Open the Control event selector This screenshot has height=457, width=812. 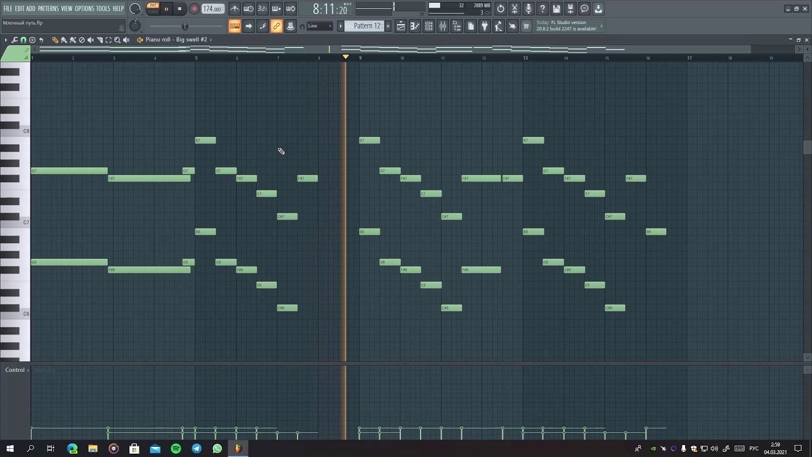point(16,370)
